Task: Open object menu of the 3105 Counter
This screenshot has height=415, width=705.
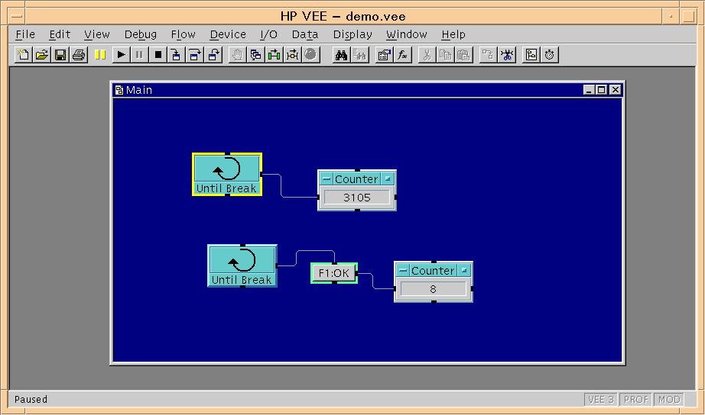Action: coord(327,179)
